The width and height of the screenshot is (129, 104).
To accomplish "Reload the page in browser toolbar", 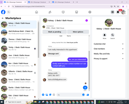I will [x=9, y=6].
